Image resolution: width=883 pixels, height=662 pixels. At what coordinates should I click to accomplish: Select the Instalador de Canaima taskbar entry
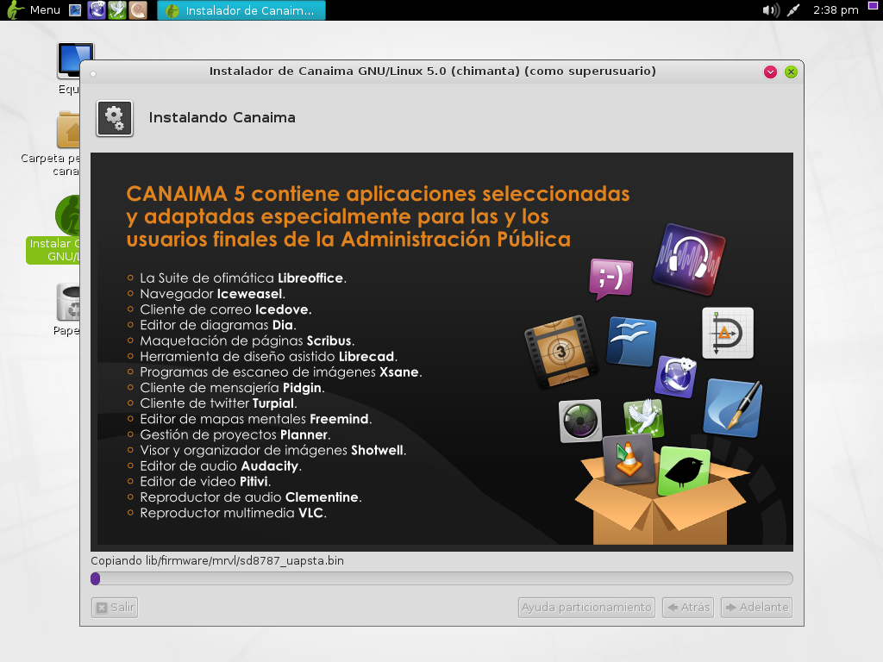[x=241, y=10]
